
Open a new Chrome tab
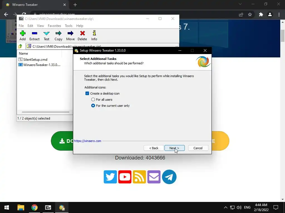tap(75, 5)
